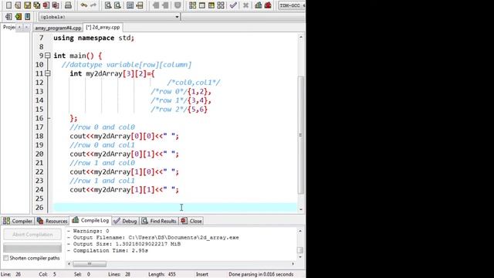Save the current file using Save icon
Screen dimensions: 494x278
coord(28,5)
